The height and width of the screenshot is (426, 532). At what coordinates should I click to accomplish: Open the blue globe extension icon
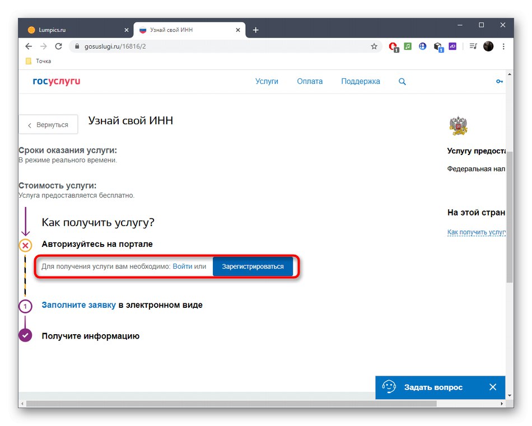422,46
